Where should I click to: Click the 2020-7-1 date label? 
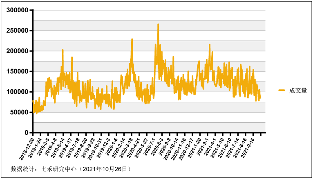(150, 146)
